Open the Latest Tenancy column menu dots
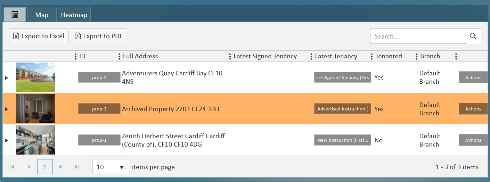490x182 pixels. [311, 56]
